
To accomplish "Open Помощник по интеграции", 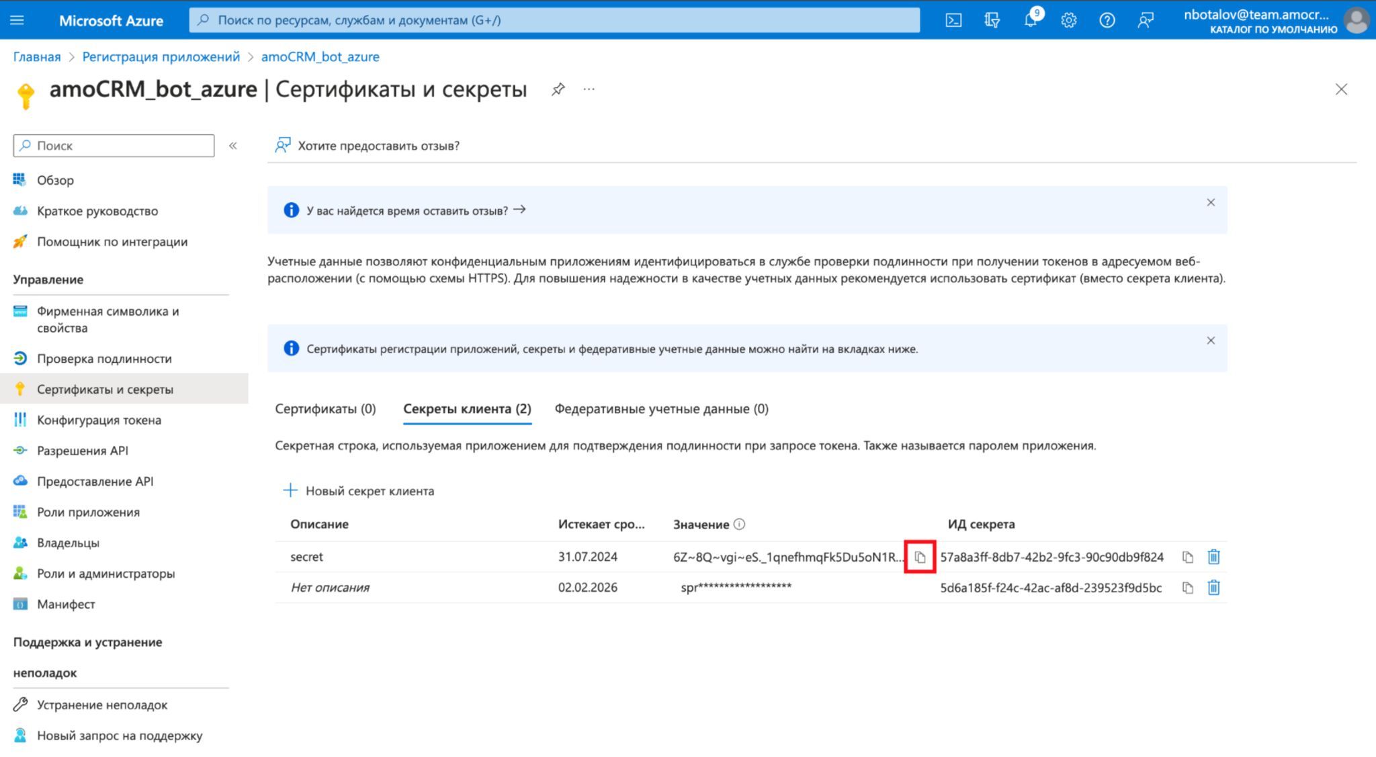I will (112, 242).
